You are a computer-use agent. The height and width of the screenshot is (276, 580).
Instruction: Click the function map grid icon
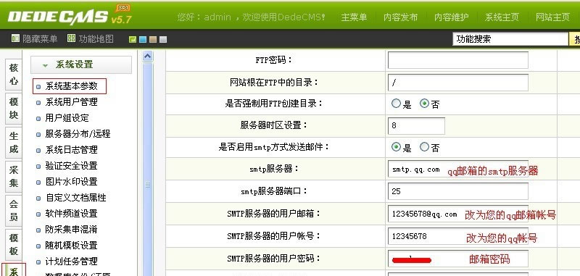click(x=71, y=38)
